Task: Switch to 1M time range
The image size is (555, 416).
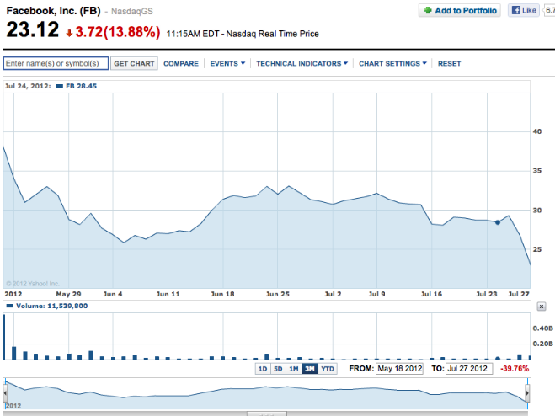Action: pyautogui.click(x=293, y=369)
